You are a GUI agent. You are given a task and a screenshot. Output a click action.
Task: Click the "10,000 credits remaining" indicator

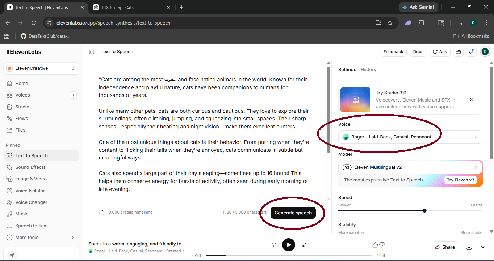pyautogui.click(x=126, y=213)
